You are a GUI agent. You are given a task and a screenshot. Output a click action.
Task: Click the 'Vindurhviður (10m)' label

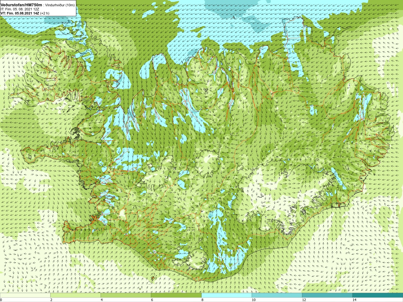point(60,5)
